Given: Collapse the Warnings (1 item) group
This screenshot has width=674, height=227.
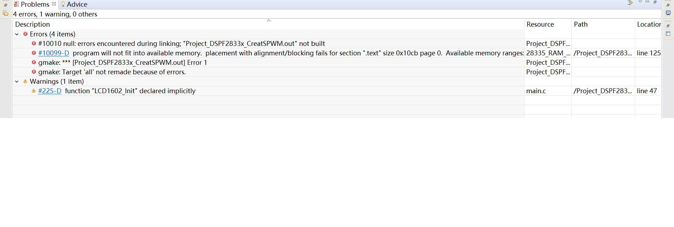Looking at the screenshot, I should tap(17, 82).
